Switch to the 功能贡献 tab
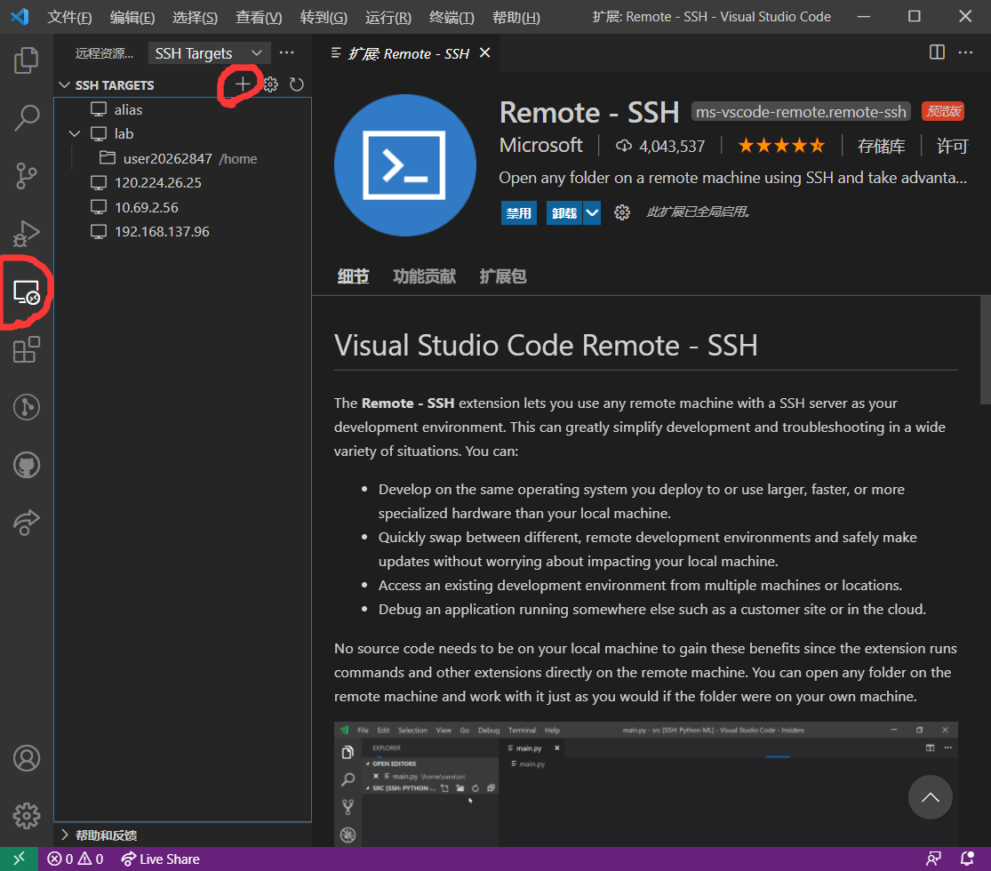 click(x=424, y=276)
